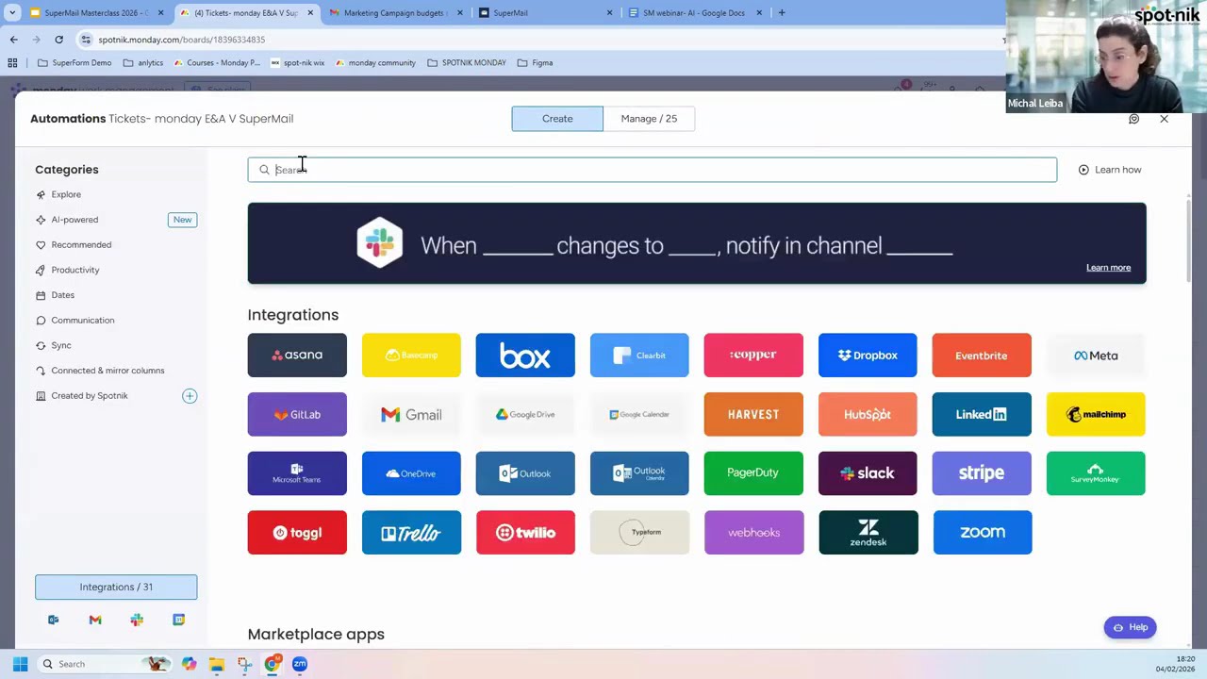Viewport: 1207px width, 679px height.
Task: Select the Basecamp integration tile
Action: point(411,355)
